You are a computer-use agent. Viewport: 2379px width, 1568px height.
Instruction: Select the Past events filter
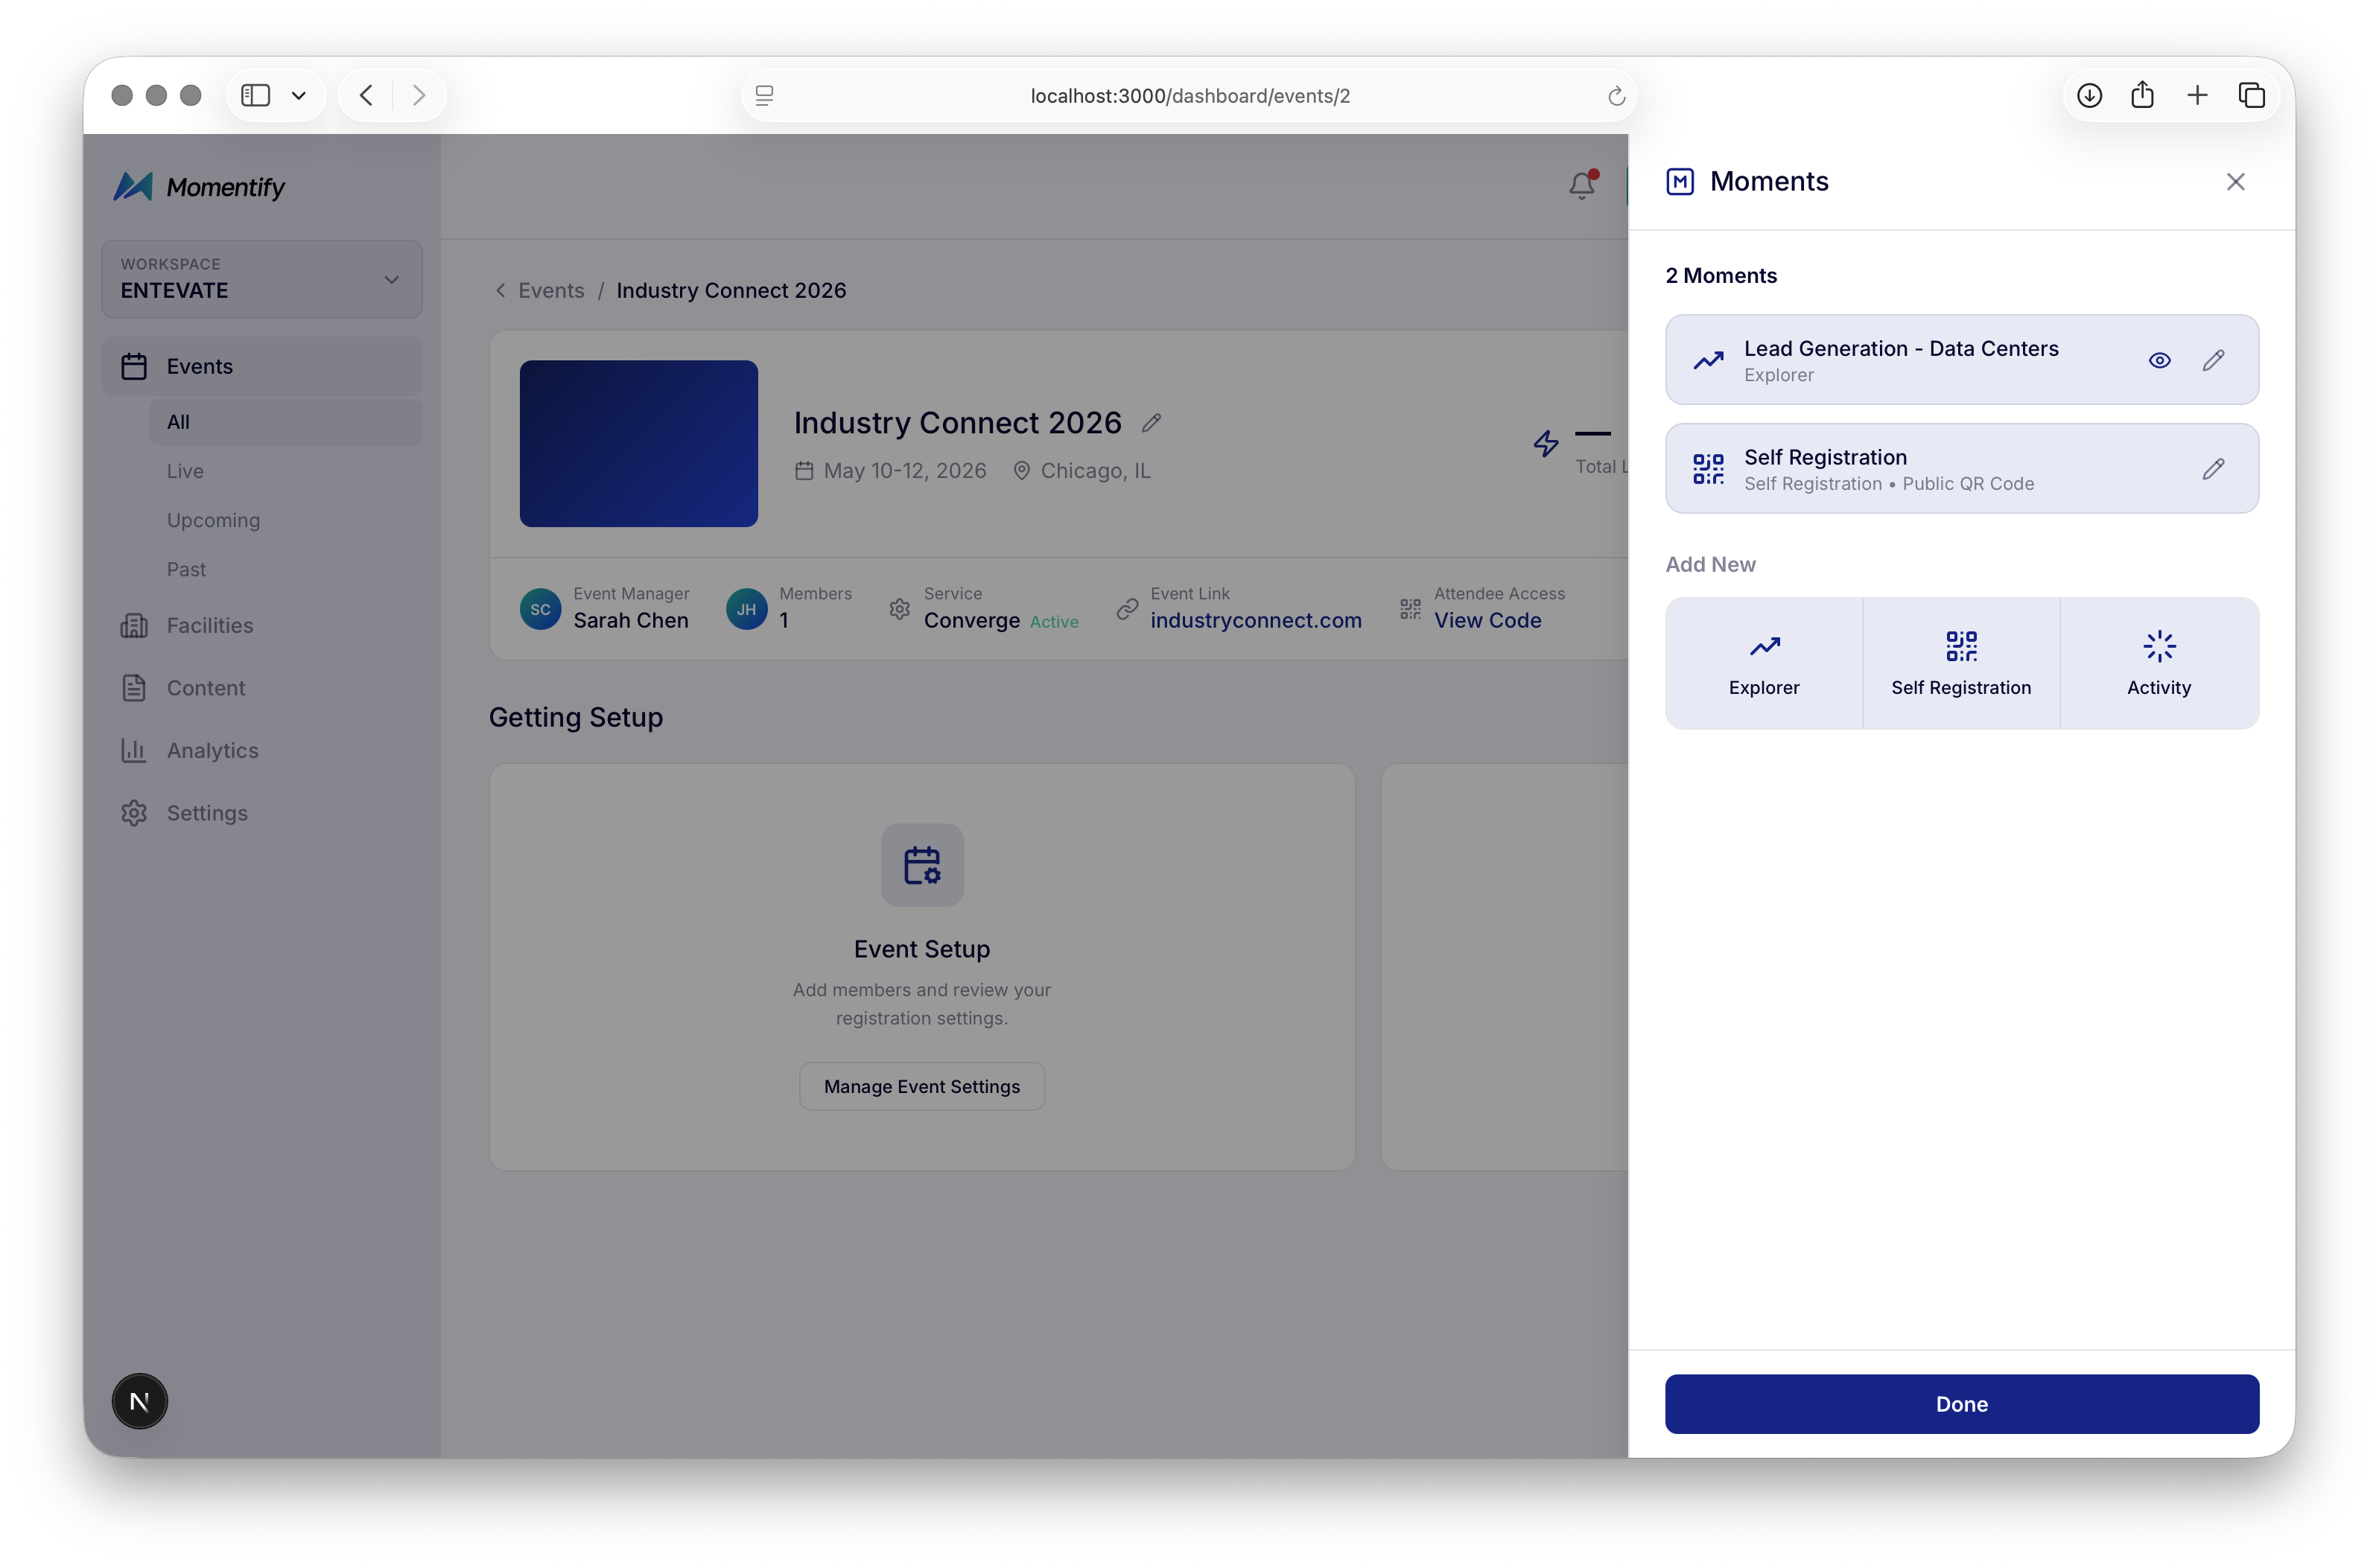tap(187, 569)
